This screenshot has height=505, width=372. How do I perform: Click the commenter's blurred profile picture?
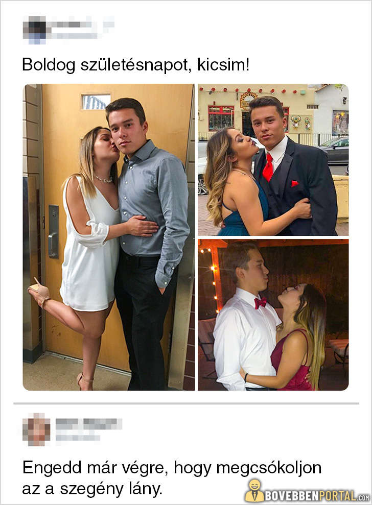coord(36,429)
